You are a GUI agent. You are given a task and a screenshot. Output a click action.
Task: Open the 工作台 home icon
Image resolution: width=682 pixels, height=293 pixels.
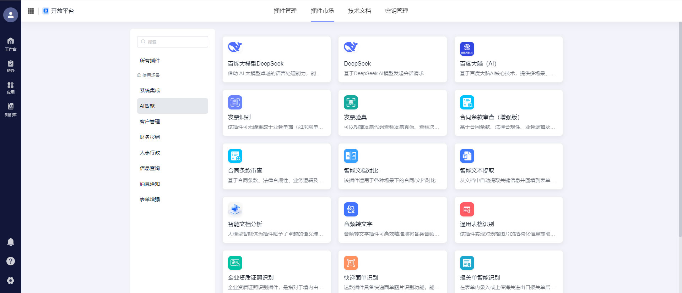pos(11,44)
